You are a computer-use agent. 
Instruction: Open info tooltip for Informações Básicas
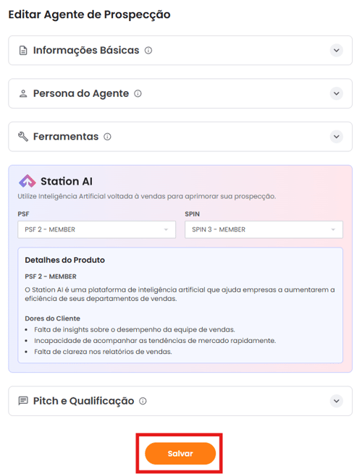tap(148, 51)
